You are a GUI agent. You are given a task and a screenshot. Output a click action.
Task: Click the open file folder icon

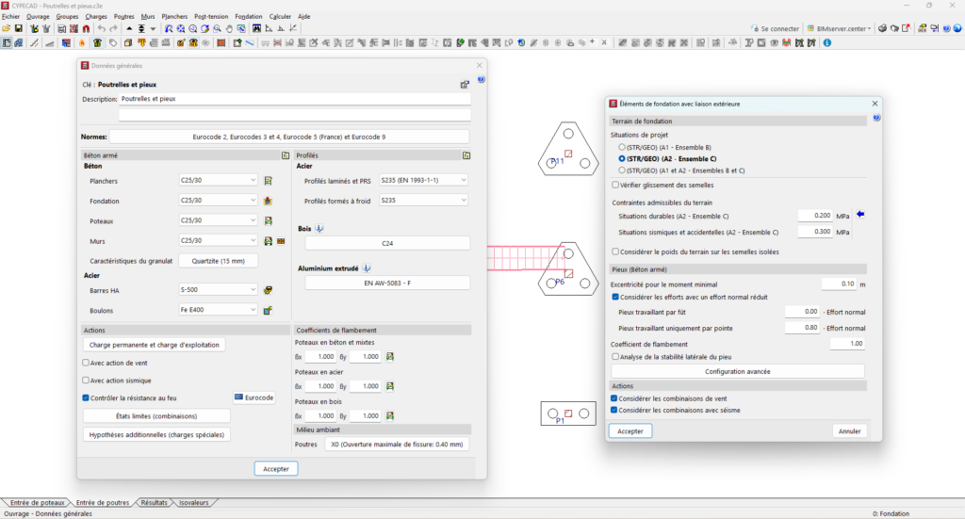click(7, 29)
